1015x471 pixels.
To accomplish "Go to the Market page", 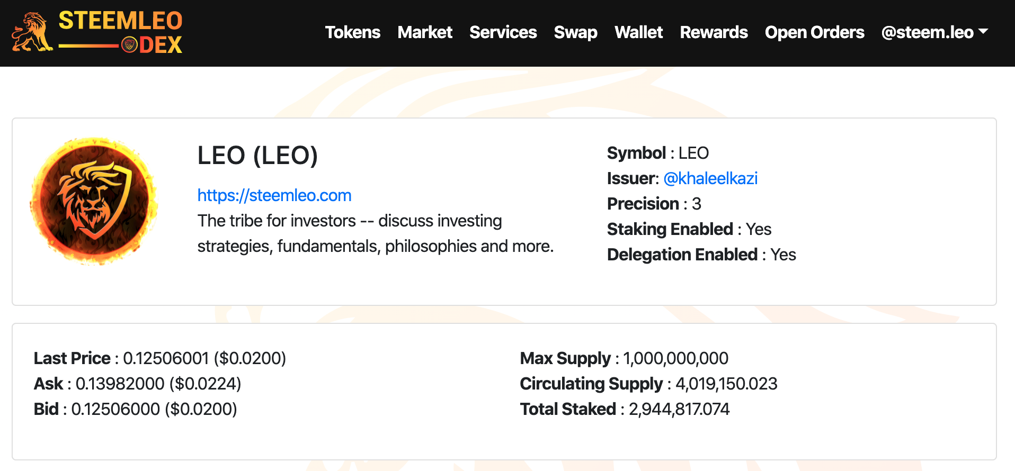I will 425,32.
